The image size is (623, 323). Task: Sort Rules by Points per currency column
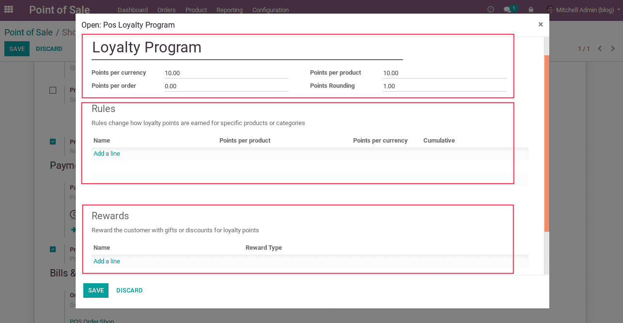[x=380, y=141]
